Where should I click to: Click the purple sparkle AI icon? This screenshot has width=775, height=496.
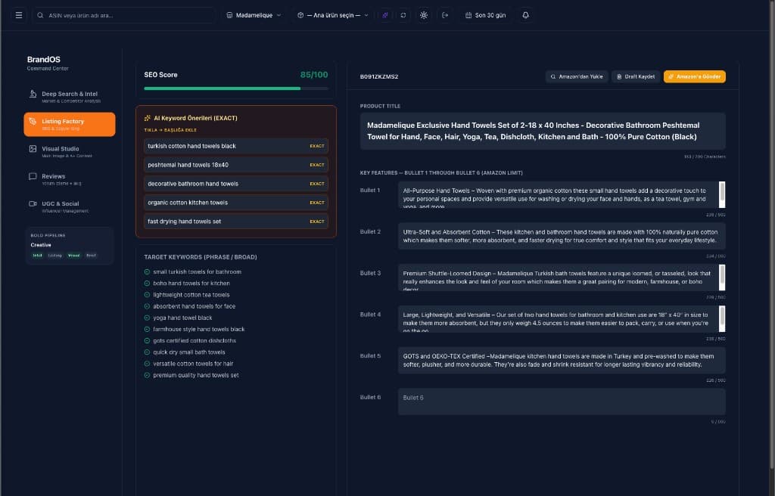(385, 15)
